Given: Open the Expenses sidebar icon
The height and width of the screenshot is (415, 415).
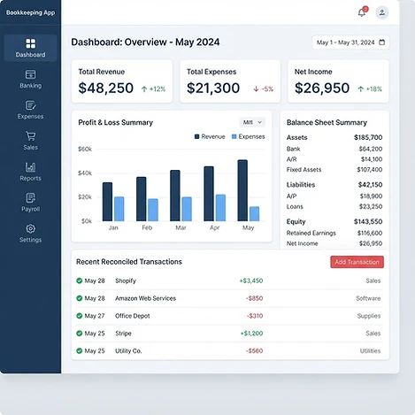Looking at the screenshot, I should 31,105.
